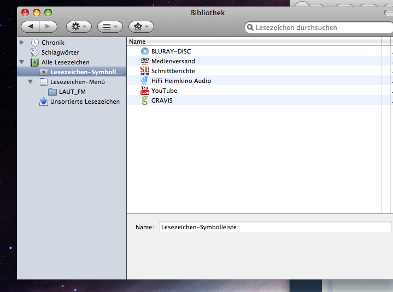
Task: Click the YouTube logo favicon
Action: [145, 91]
